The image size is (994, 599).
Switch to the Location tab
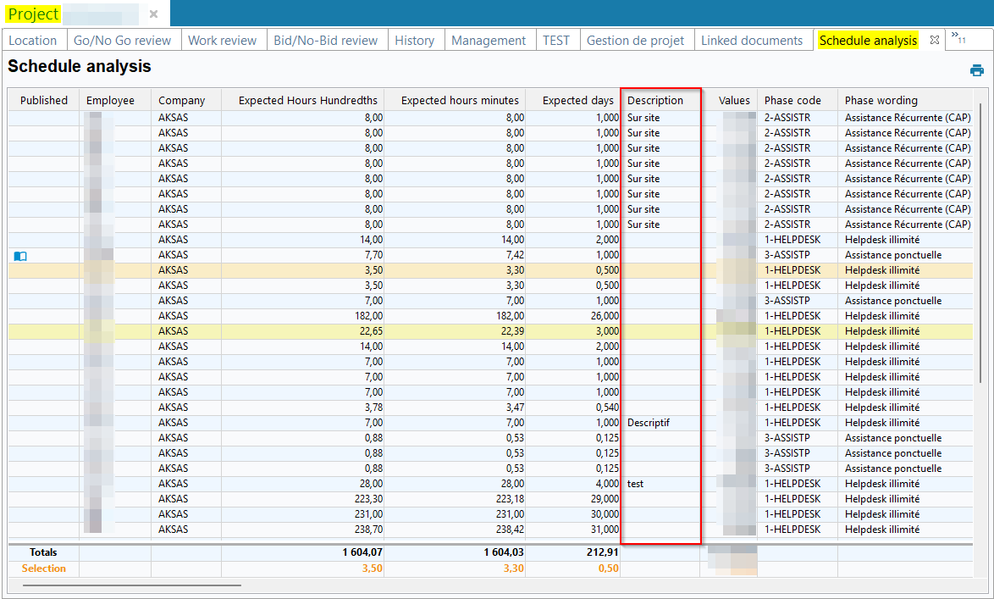[33, 41]
